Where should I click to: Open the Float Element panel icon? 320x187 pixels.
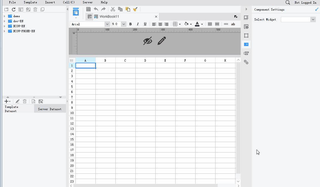(x=246, y=36)
